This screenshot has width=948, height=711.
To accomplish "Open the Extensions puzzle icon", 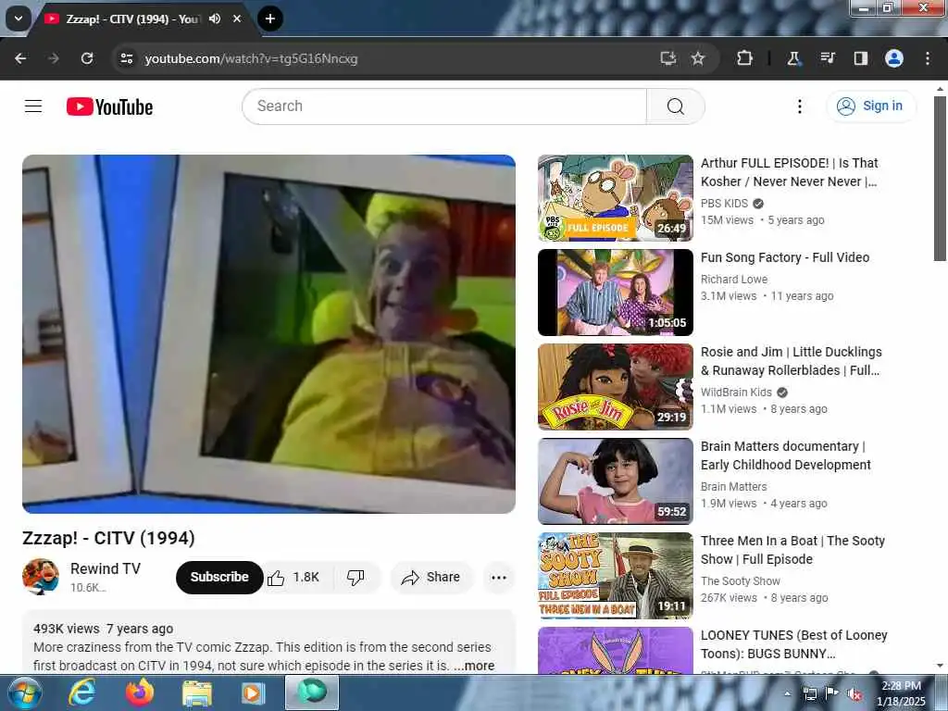I will pos(745,58).
